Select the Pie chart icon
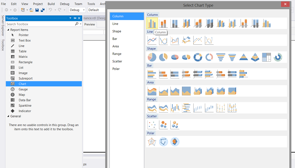 (152, 57)
